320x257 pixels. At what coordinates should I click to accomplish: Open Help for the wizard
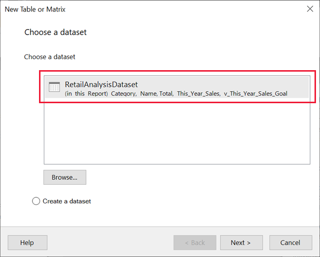(27, 242)
